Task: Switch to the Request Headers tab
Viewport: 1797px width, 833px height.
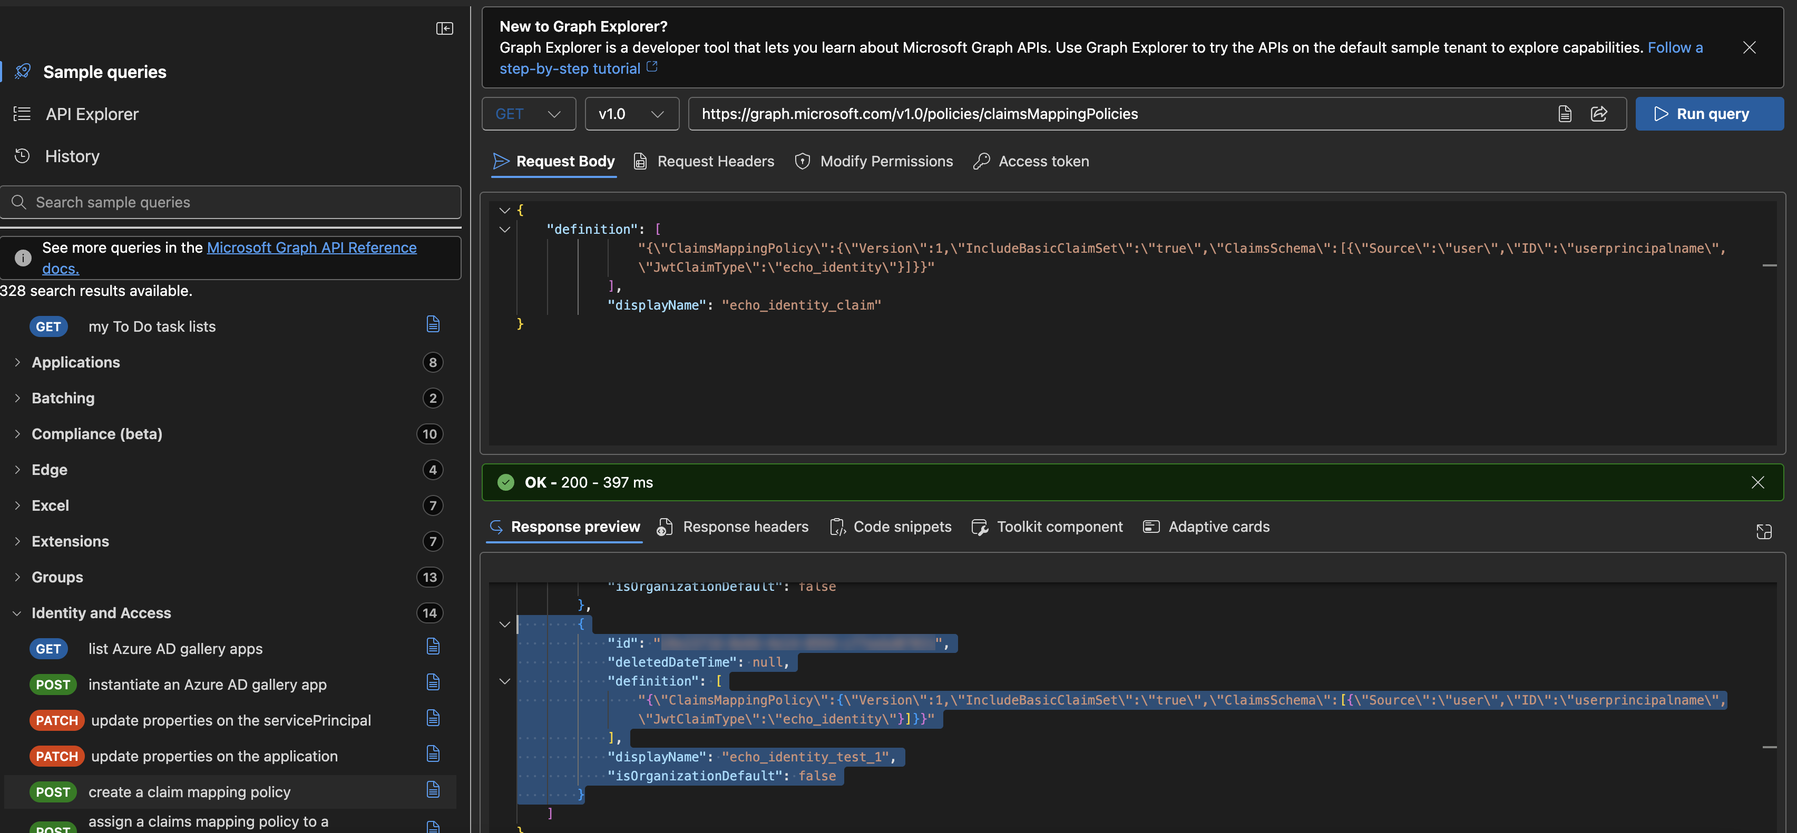Action: [x=703, y=161]
